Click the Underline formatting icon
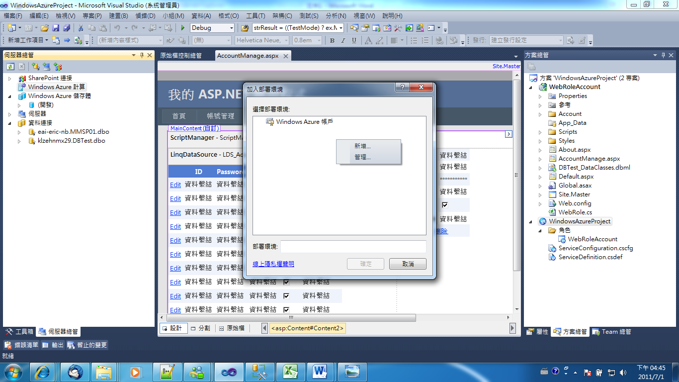The height and width of the screenshot is (382, 679). pos(354,40)
